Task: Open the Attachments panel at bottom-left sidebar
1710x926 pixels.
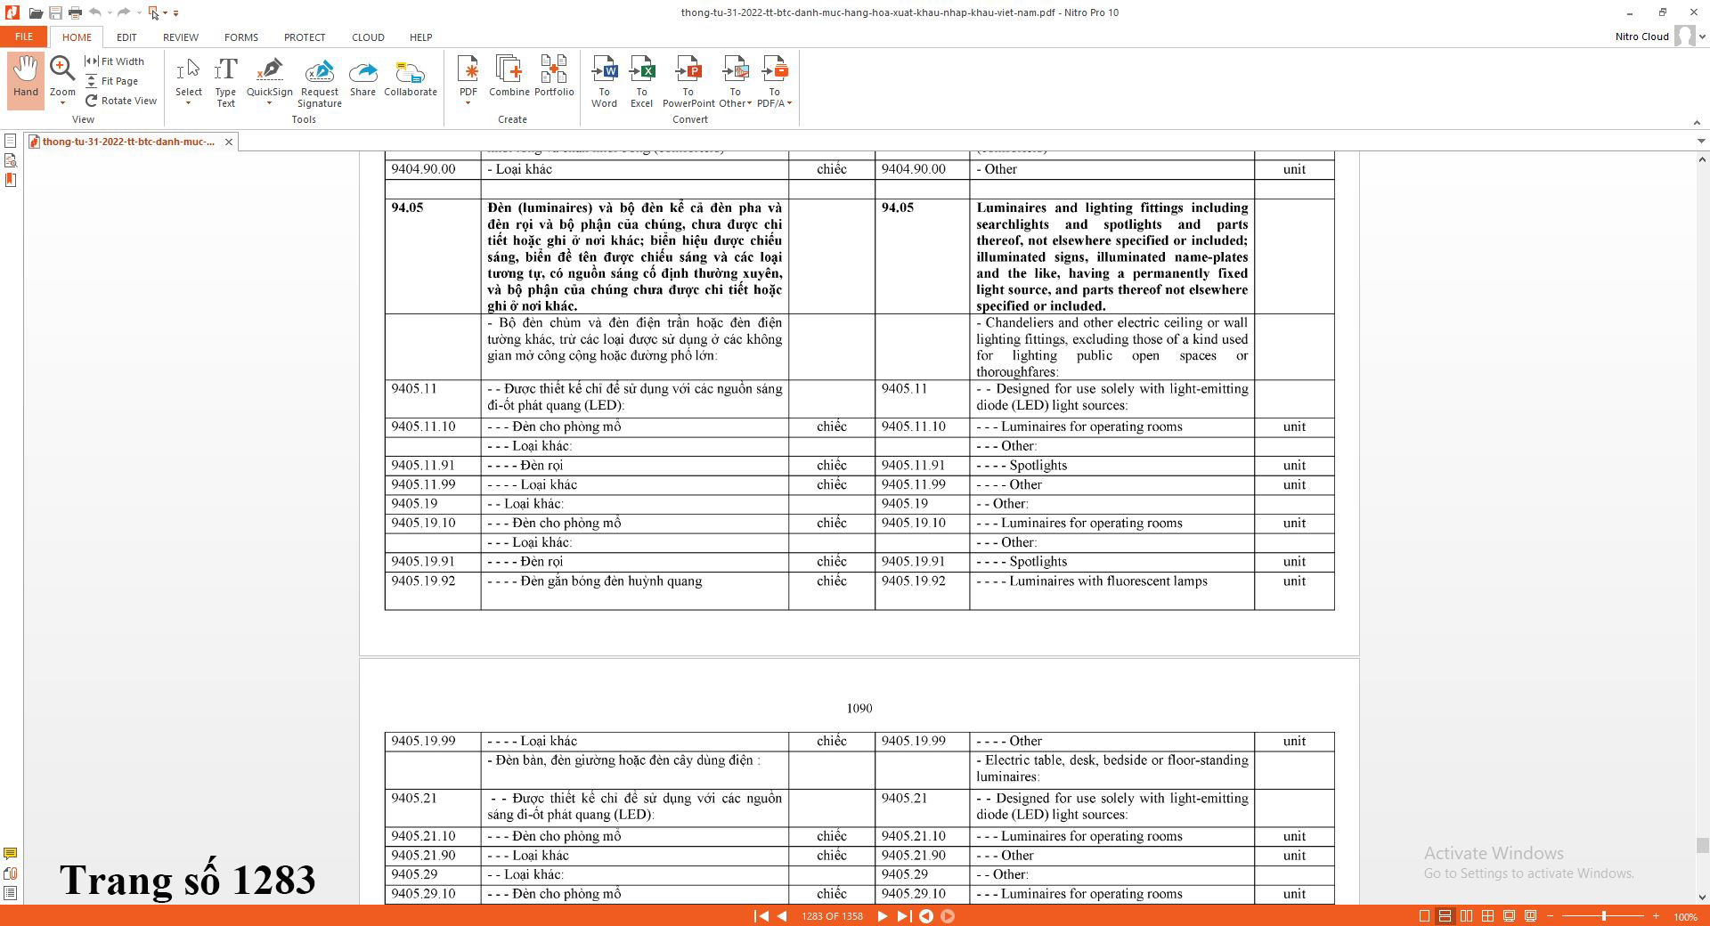Action: [10, 873]
